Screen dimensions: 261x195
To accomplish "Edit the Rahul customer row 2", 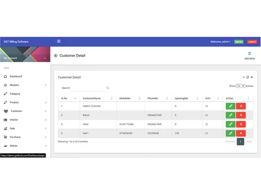I will tap(231, 115).
